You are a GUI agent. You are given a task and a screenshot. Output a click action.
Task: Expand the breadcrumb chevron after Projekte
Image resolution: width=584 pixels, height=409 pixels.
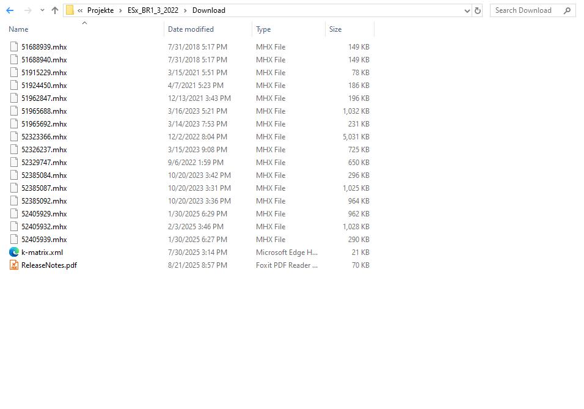(120, 10)
